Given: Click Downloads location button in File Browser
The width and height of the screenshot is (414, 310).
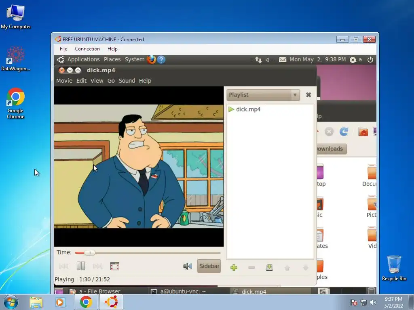Looking at the screenshot, I should pos(332,149).
